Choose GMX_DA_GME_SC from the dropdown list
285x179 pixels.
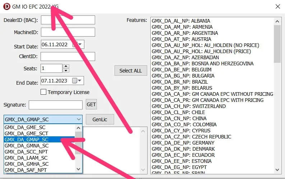[x=39, y=127]
